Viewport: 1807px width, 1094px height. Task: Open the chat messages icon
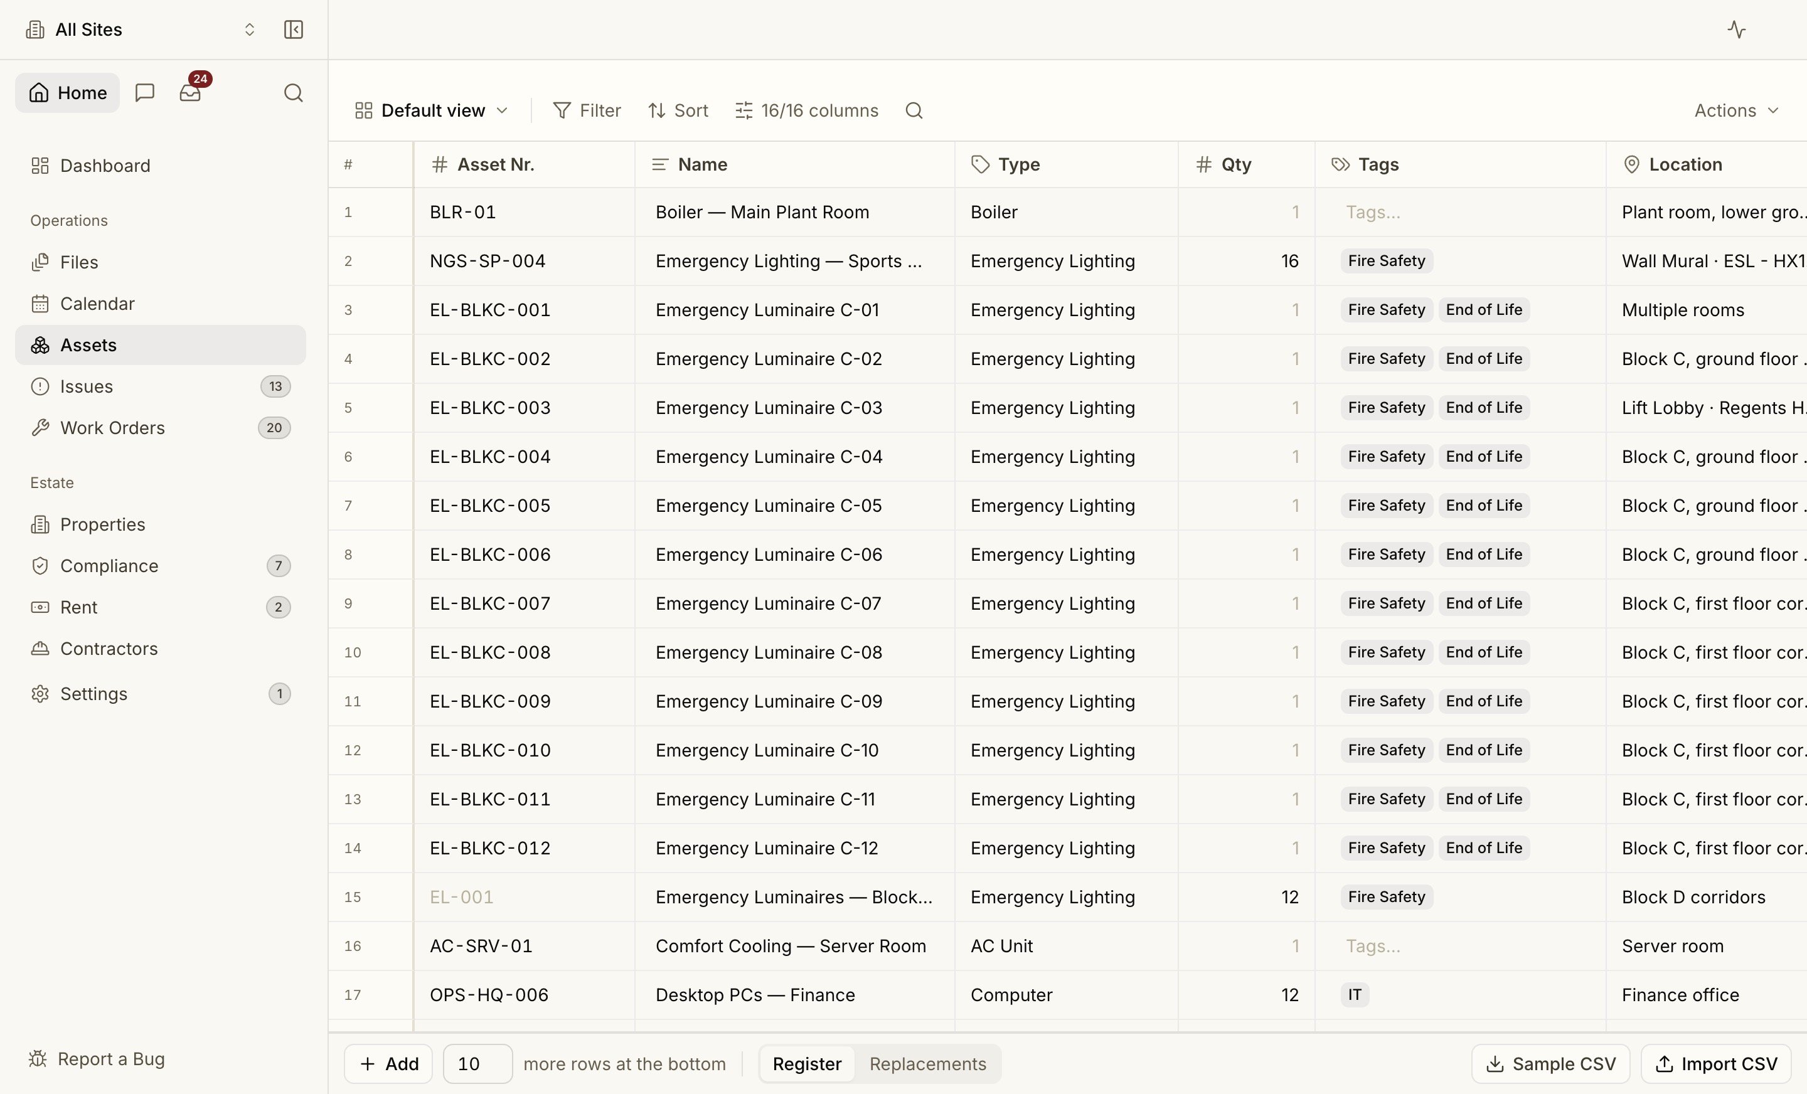tap(145, 92)
